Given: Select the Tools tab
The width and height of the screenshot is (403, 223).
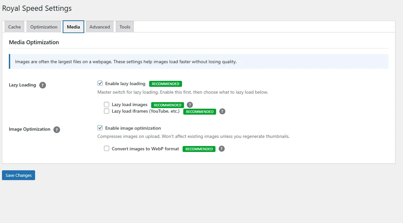Looking at the screenshot, I should pyautogui.click(x=125, y=27).
